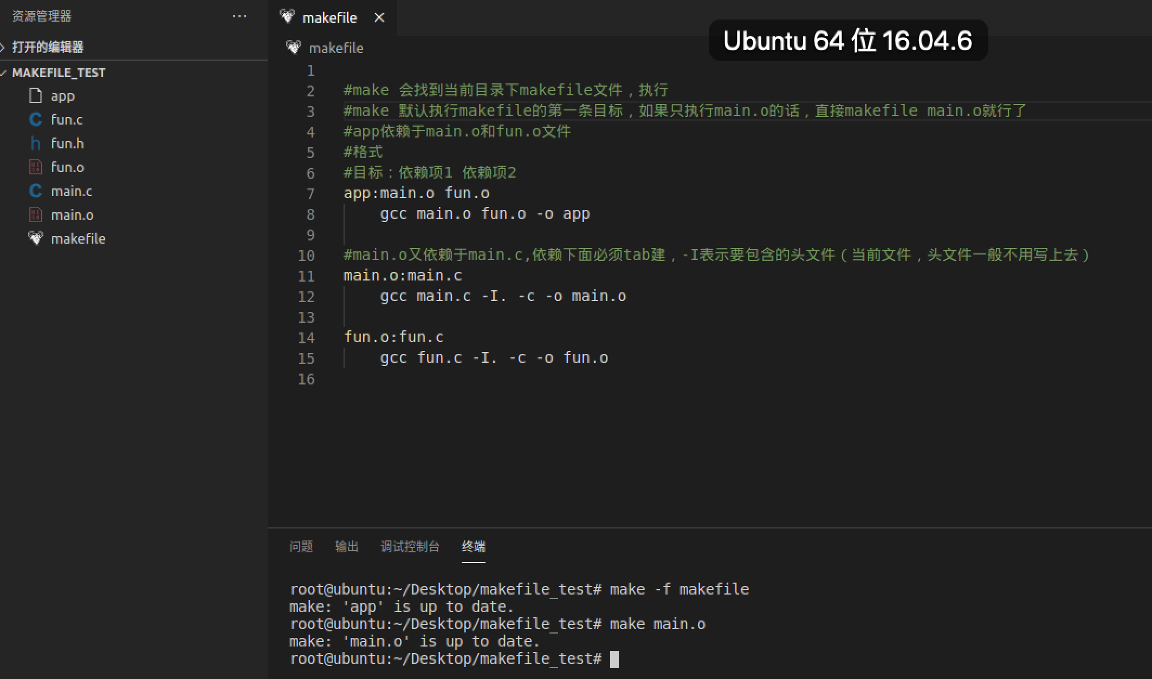Image resolution: width=1152 pixels, height=679 pixels.
Task: Switch to the Problems panel tab
Action: (x=301, y=547)
